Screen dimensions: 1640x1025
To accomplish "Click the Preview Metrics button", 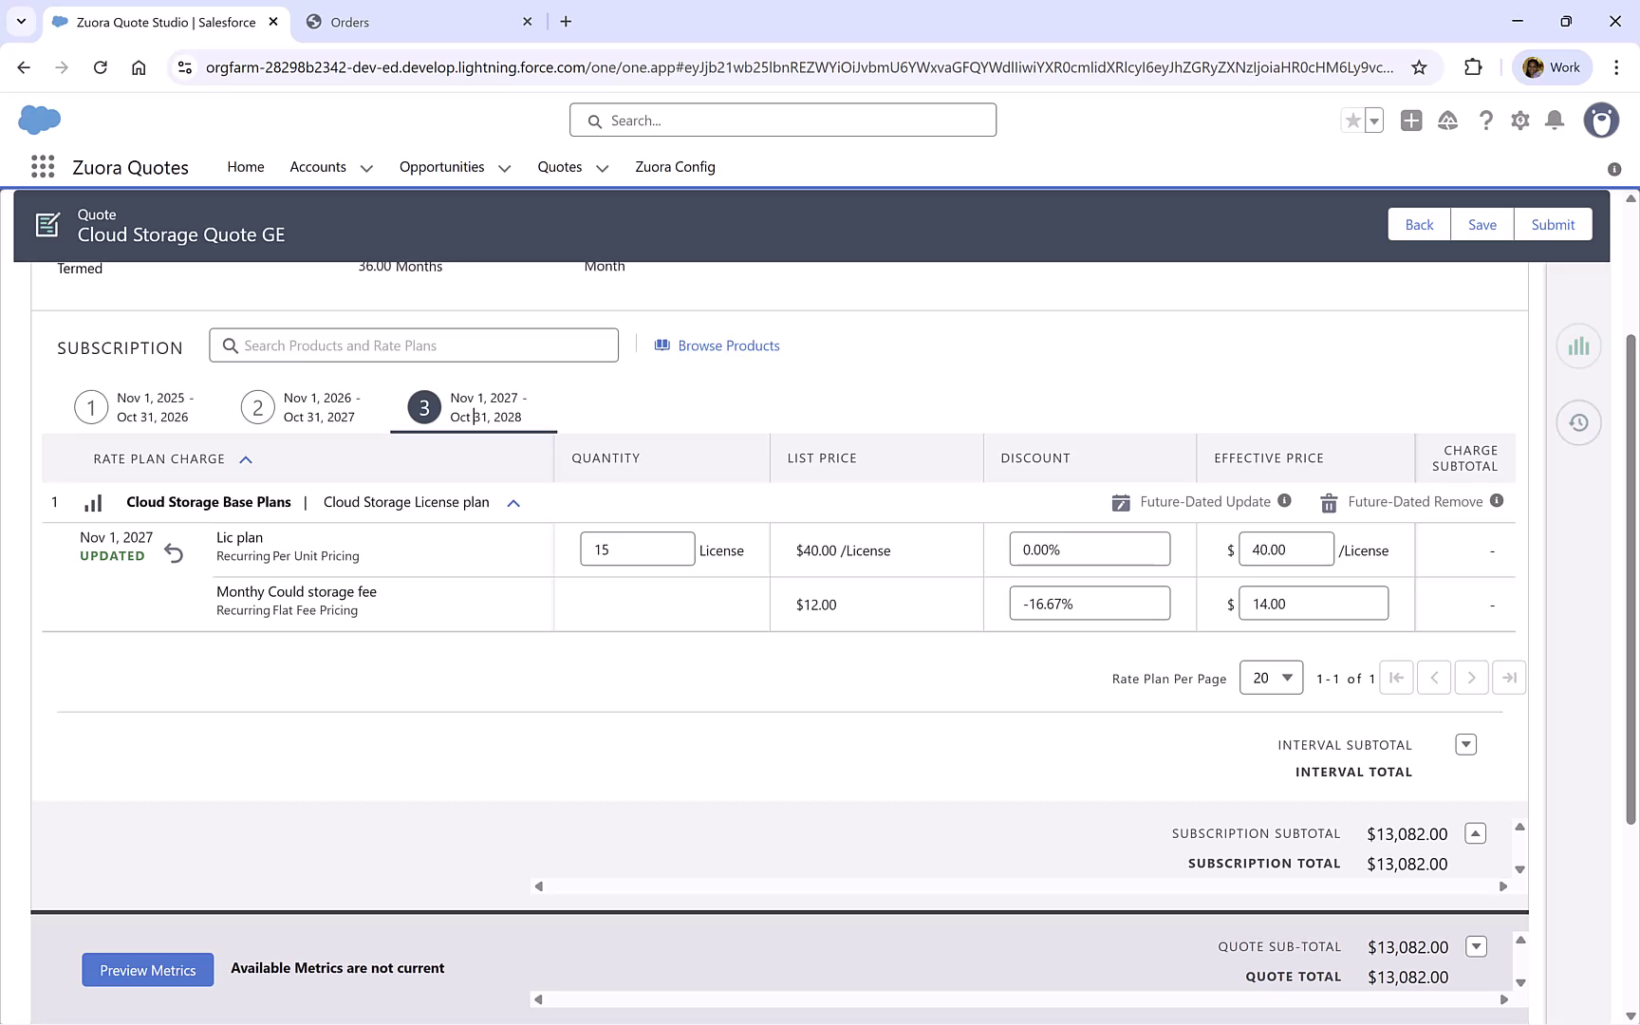I will (x=147, y=969).
